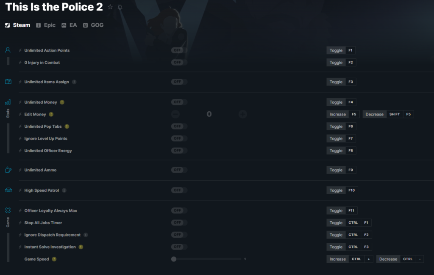Image resolution: width=434 pixels, height=275 pixels.
Task: Click info icon beside High Speed Patrol
Action: [x=64, y=190]
